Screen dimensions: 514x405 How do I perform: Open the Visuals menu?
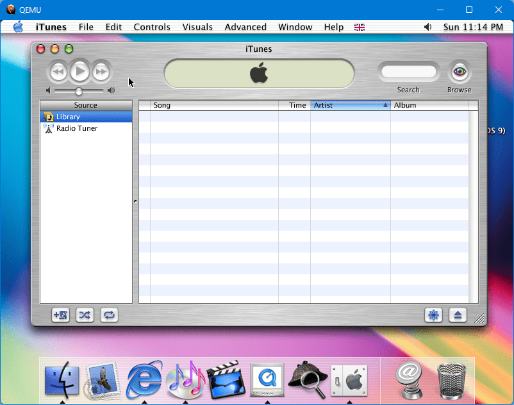click(197, 27)
